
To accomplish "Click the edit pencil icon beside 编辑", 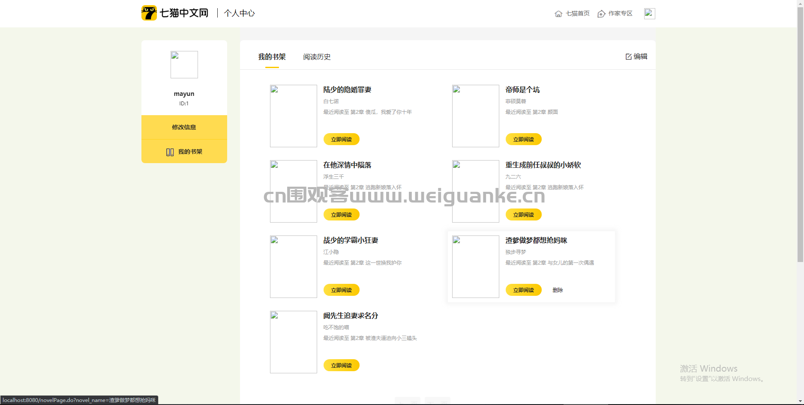I will coord(629,57).
